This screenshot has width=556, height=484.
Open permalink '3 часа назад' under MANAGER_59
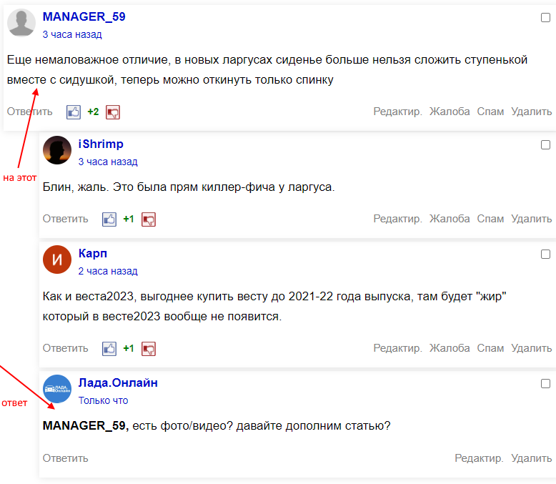[72, 34]
